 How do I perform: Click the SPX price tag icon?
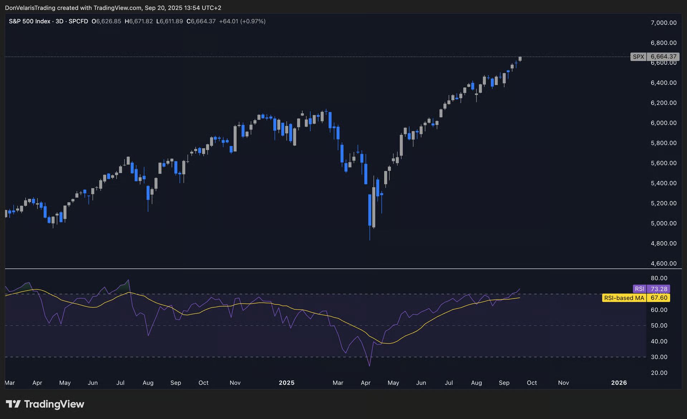tap(638, 57)
